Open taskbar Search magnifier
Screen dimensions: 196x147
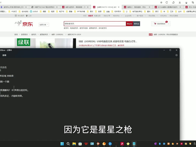pos(68,144)
